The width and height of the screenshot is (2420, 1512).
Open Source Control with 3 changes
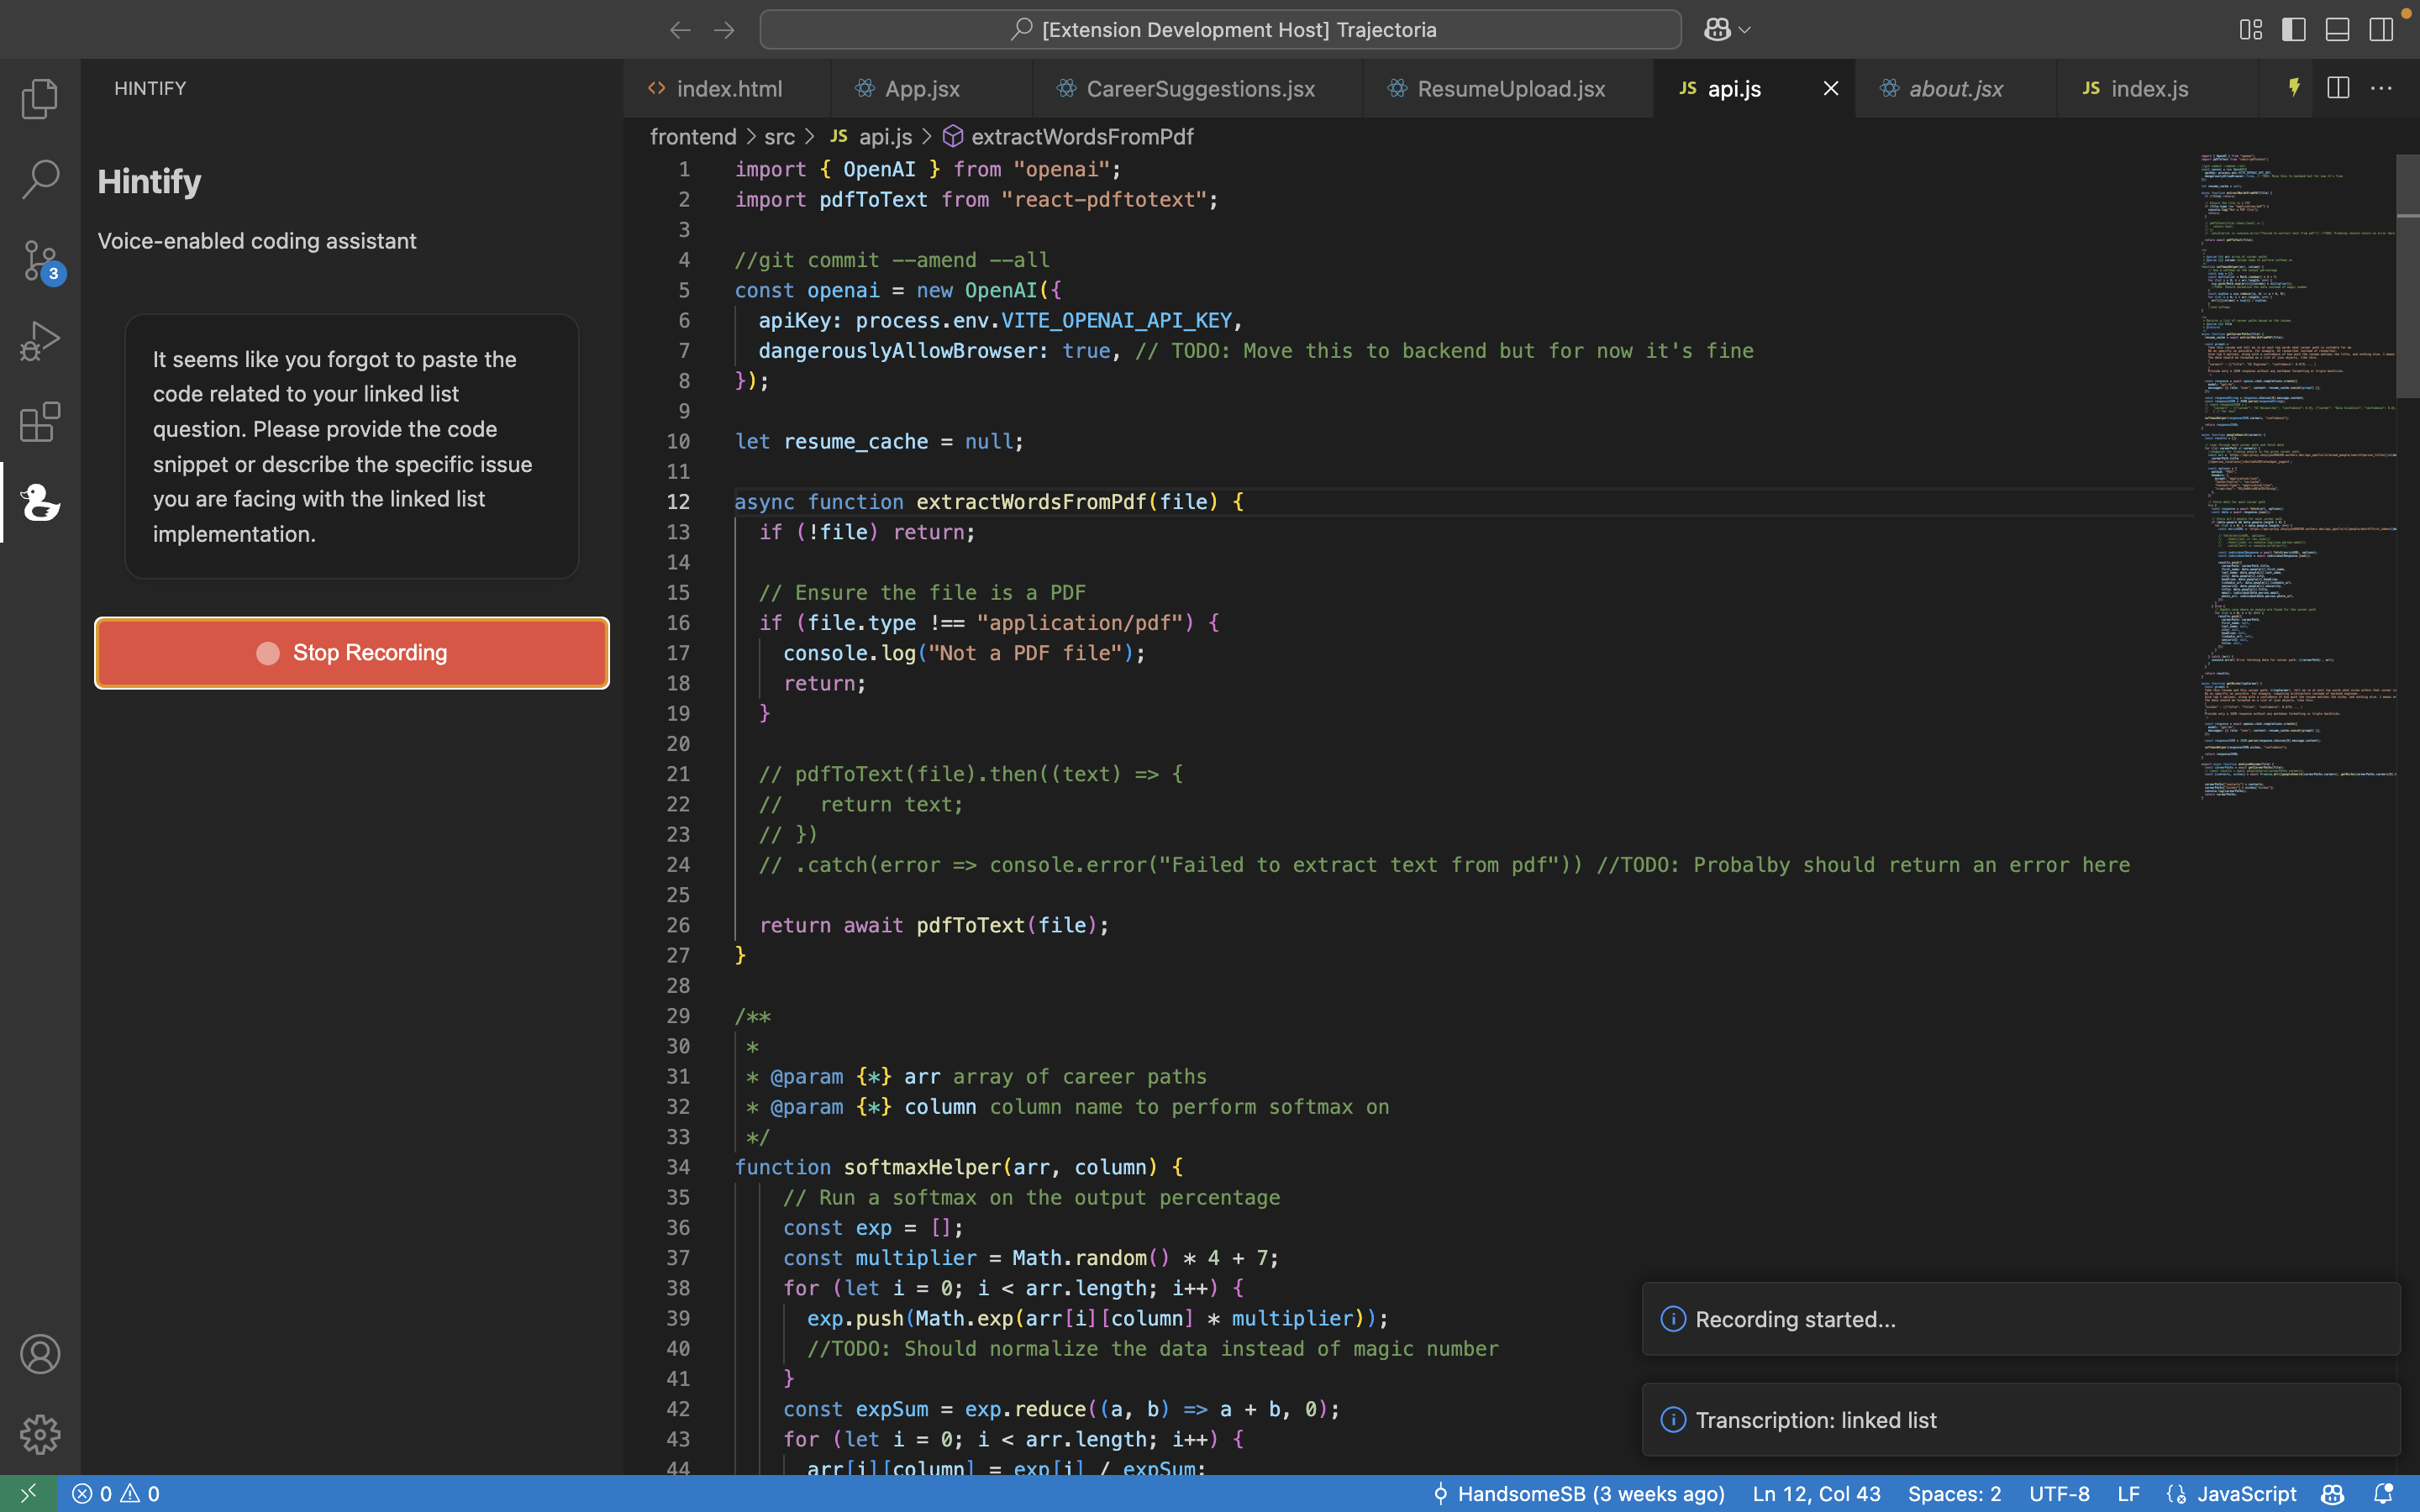click(x=40, y=260)
